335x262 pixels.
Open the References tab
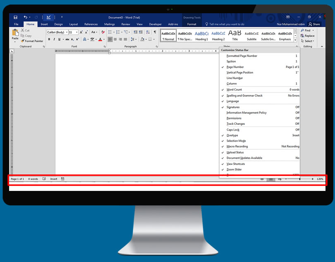(x=91, y=24)
